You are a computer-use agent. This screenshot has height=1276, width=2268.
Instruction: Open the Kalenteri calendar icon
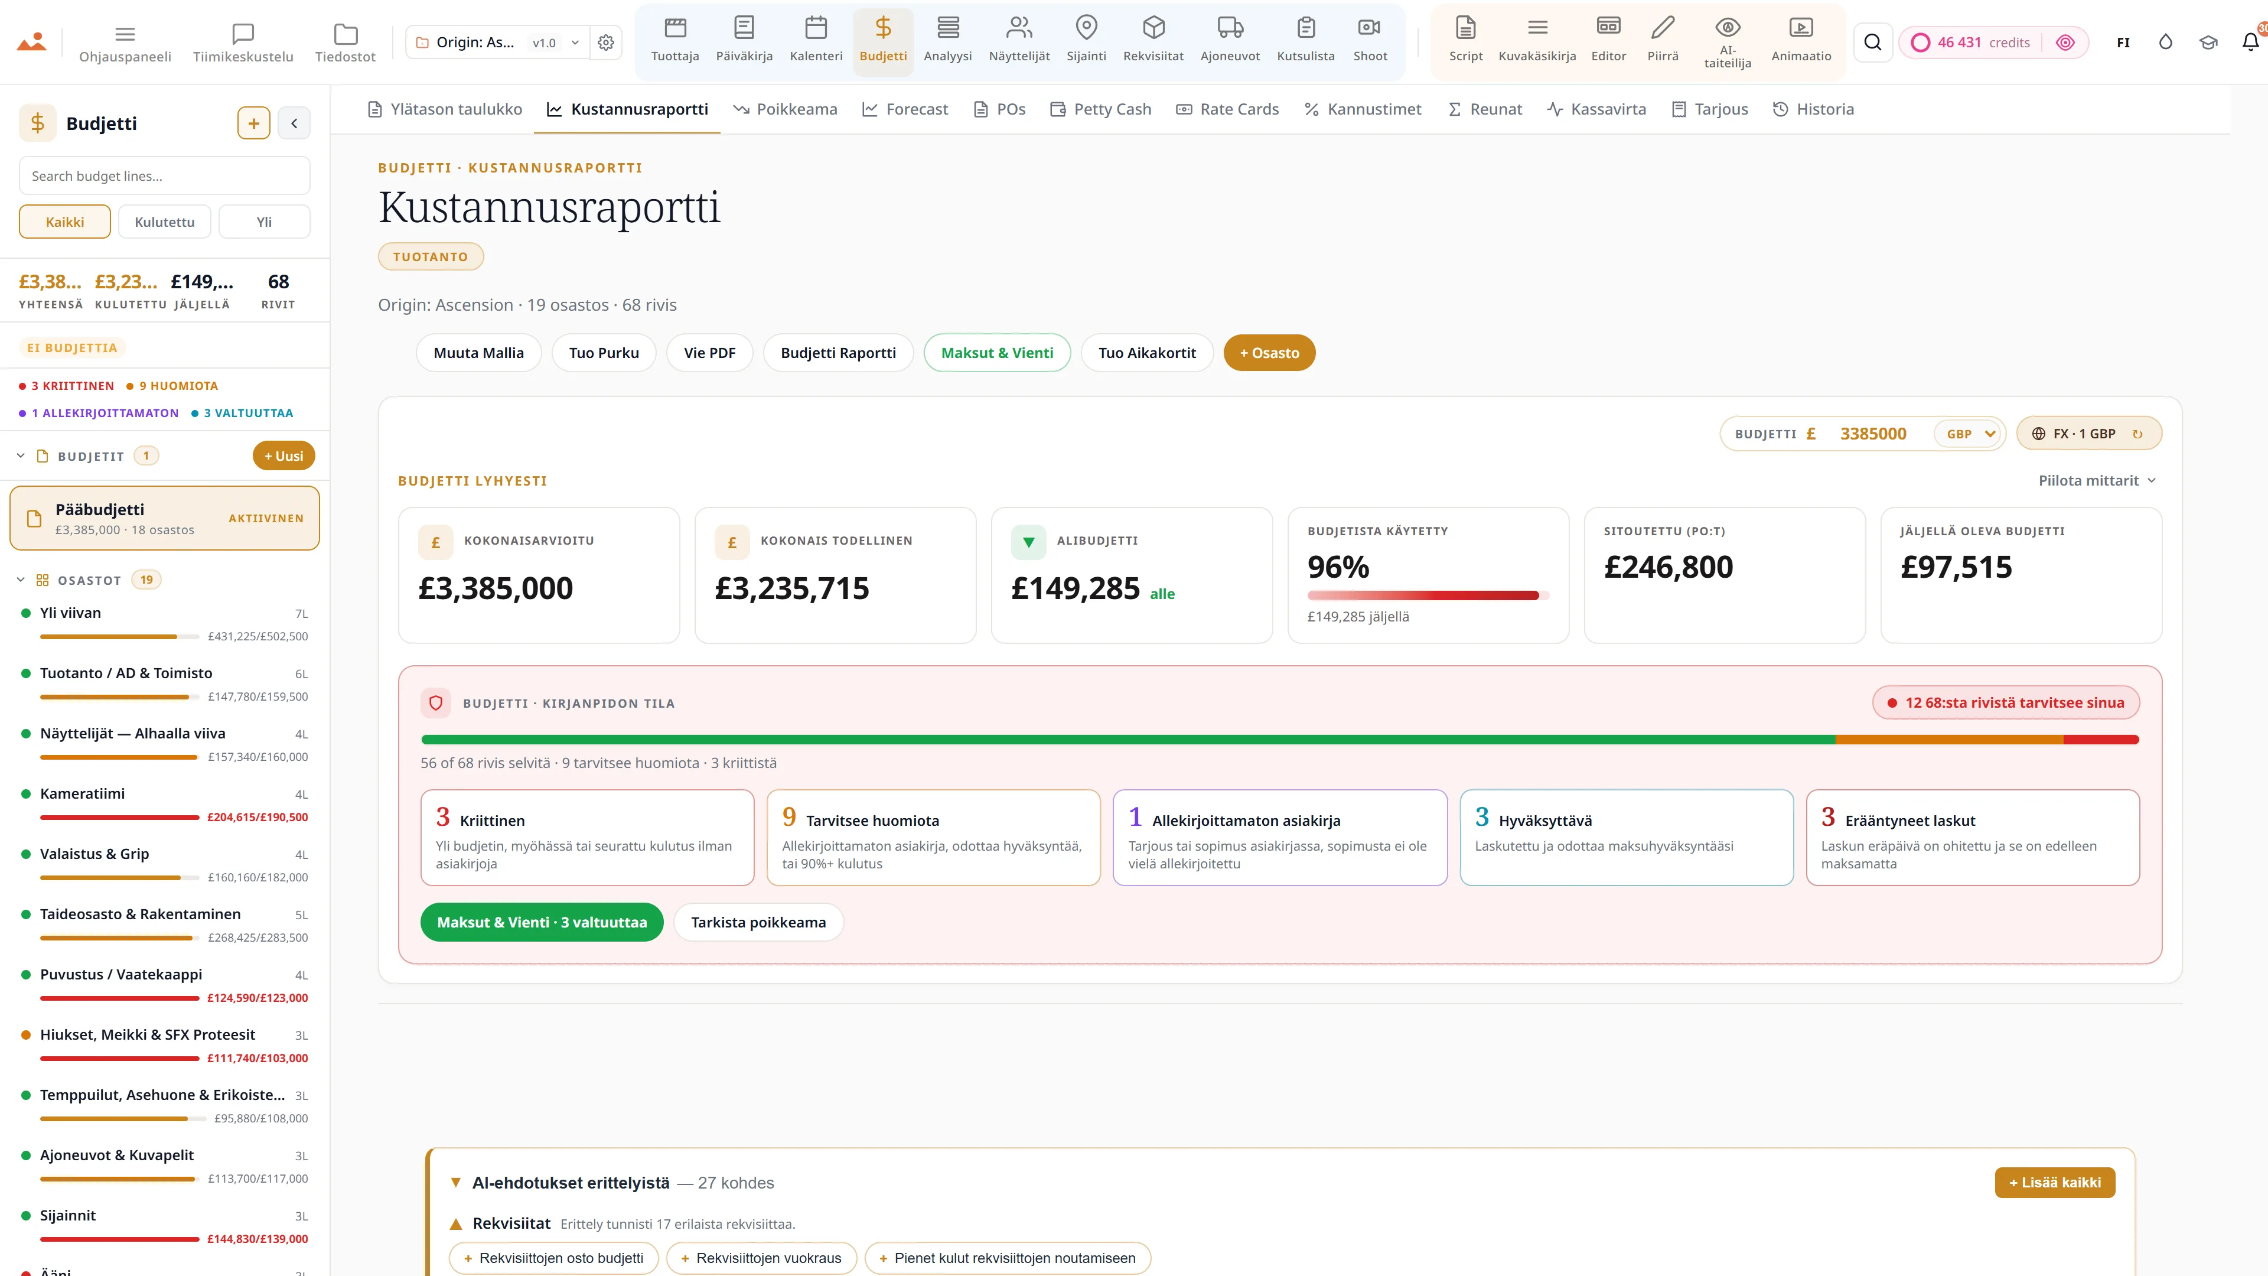[816, 28]
